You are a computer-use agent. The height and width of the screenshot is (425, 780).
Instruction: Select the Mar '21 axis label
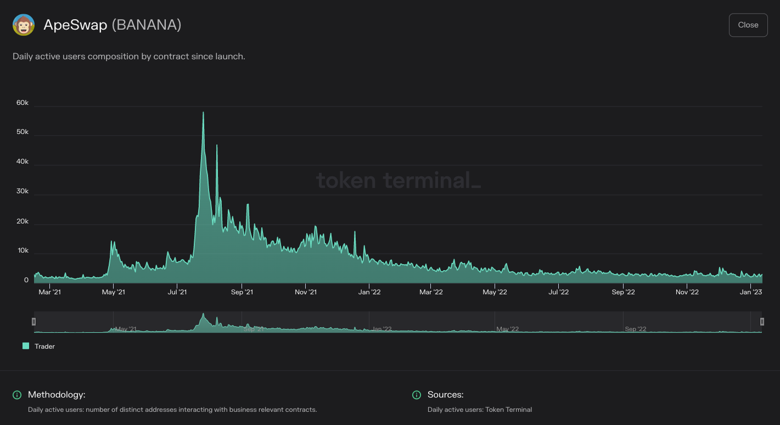[50, 292]
